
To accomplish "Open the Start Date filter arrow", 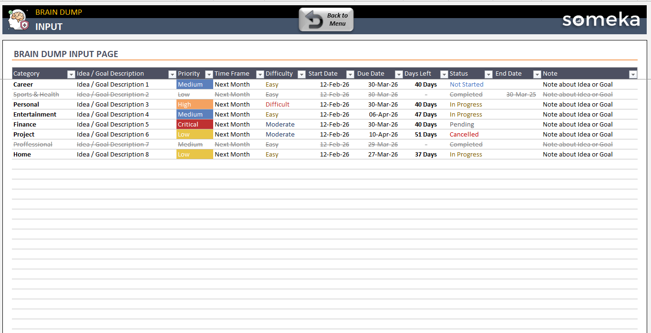I will [350, 74].
